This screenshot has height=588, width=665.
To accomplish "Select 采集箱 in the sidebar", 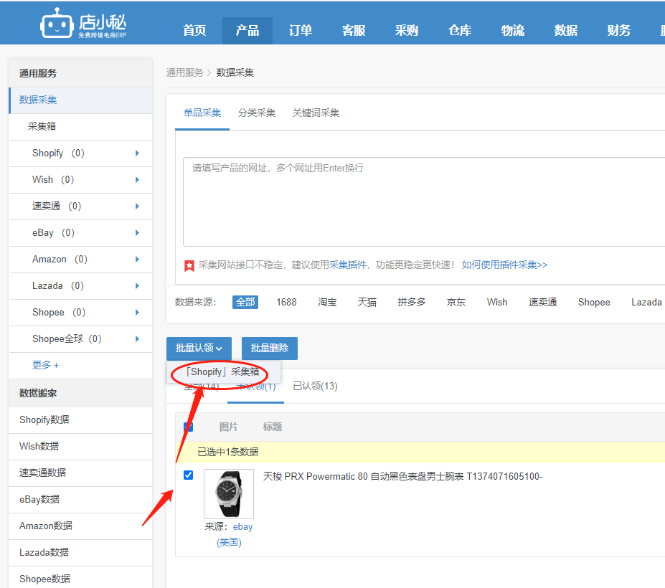I will tap(80, 127).
